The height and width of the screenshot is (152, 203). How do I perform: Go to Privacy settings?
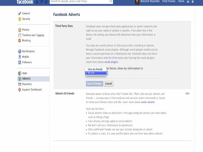coord(26,30)
